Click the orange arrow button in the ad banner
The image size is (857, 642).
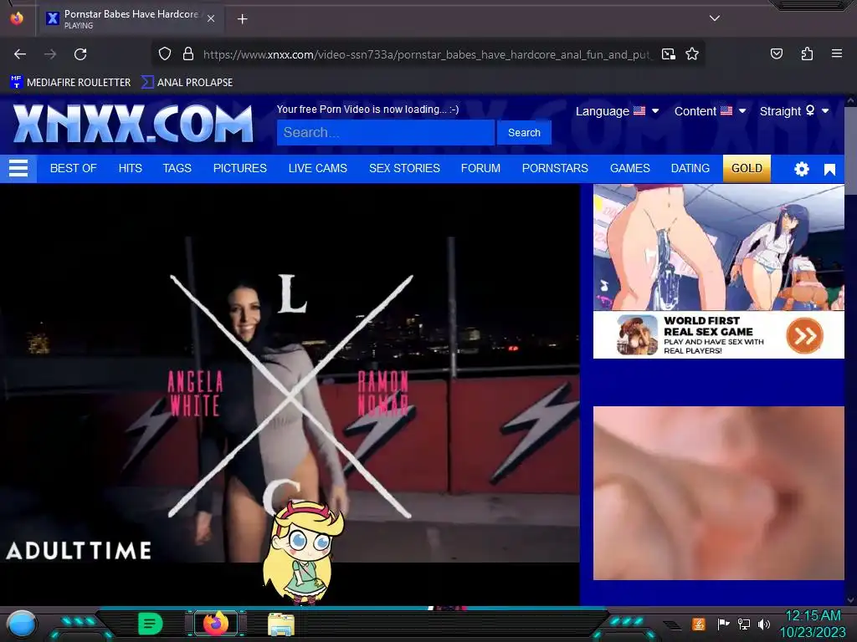[x=804, y=334]
